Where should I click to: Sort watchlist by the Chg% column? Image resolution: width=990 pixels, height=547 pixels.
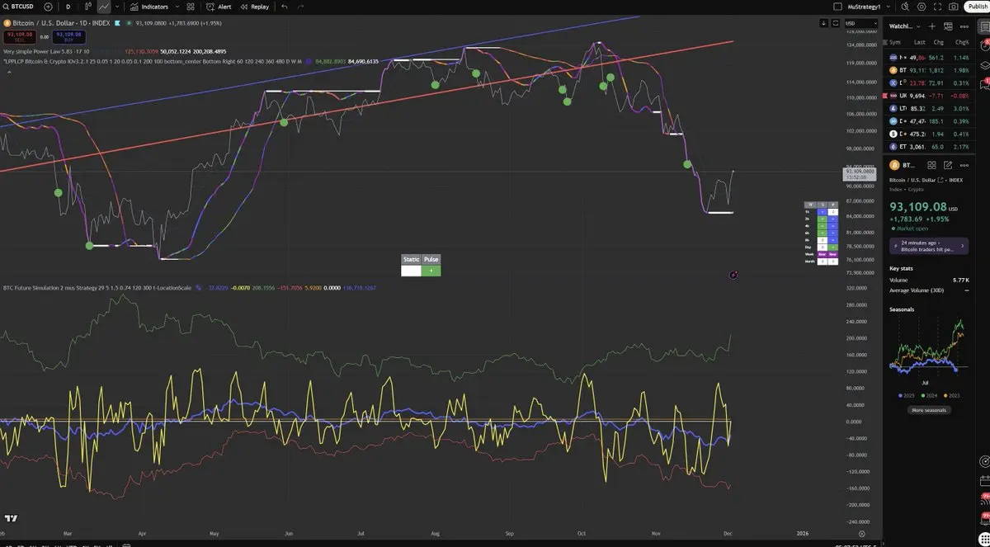(x=961, y=42)
